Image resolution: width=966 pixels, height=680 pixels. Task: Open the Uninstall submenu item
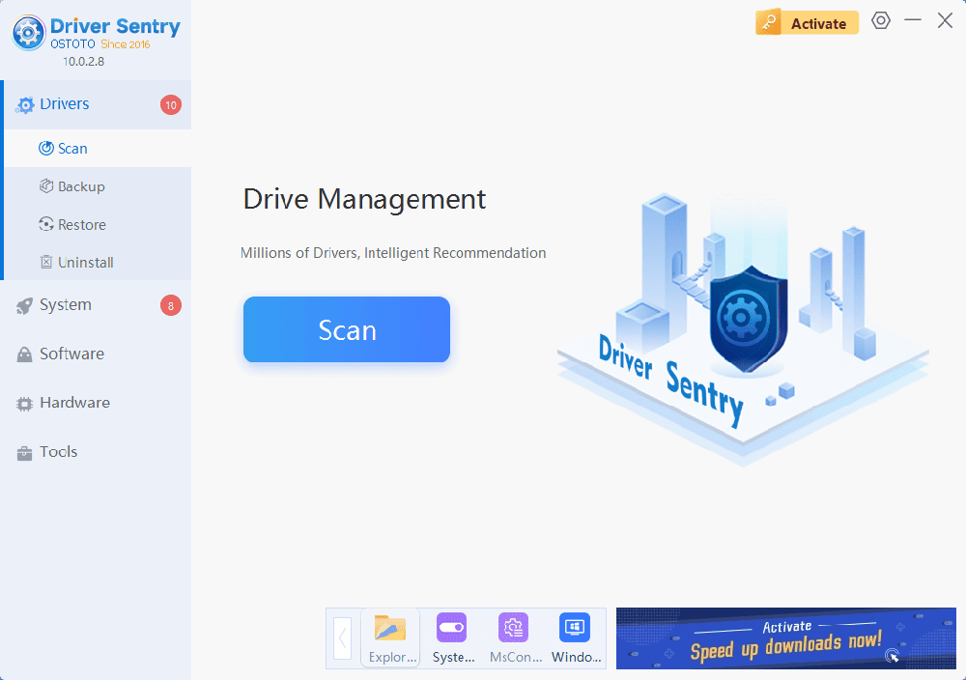(98, 263)
